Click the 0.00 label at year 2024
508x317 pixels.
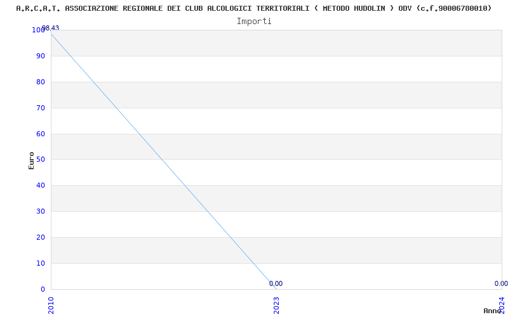tap(501, 283)
